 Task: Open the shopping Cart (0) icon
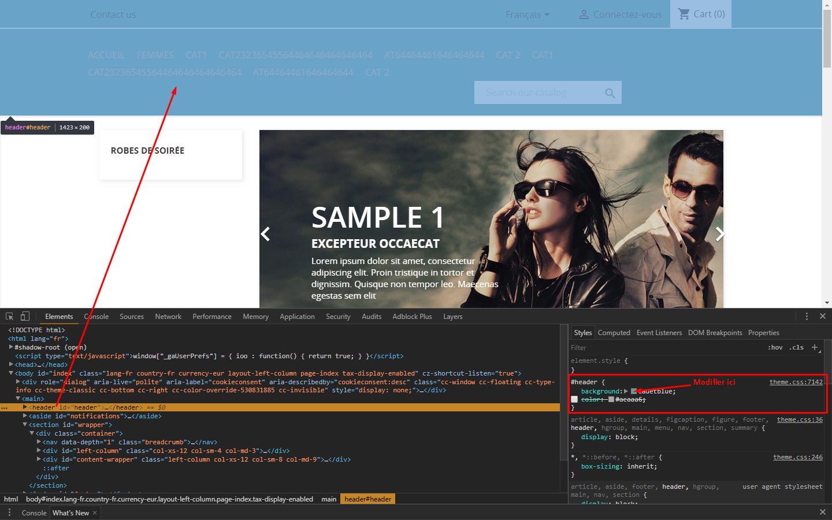pos(701,14)
